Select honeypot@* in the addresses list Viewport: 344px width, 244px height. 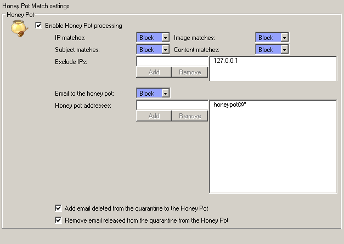[229, 105]
